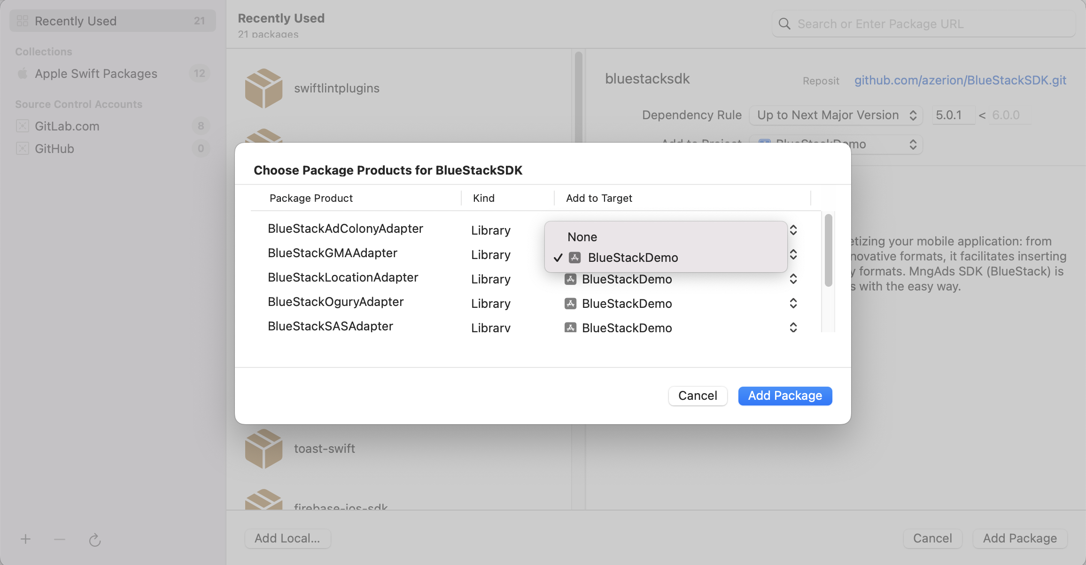Open target dropdown for BlueStackLocationAdapter
Screen dimensions: 1086x565
[x=681, y=279]
